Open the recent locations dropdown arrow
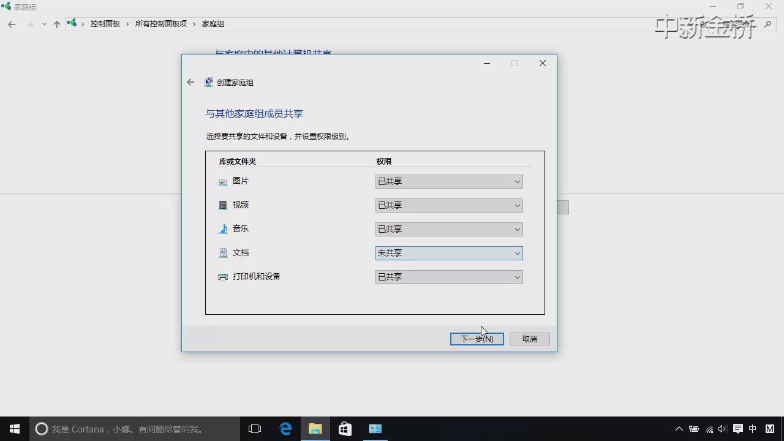784x441 pixels. pos(44,24)
